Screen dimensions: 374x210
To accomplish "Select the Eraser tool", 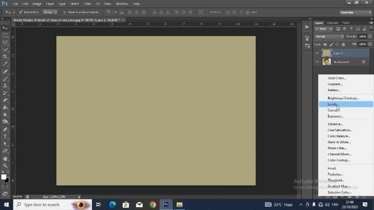I will pos(5,100).
